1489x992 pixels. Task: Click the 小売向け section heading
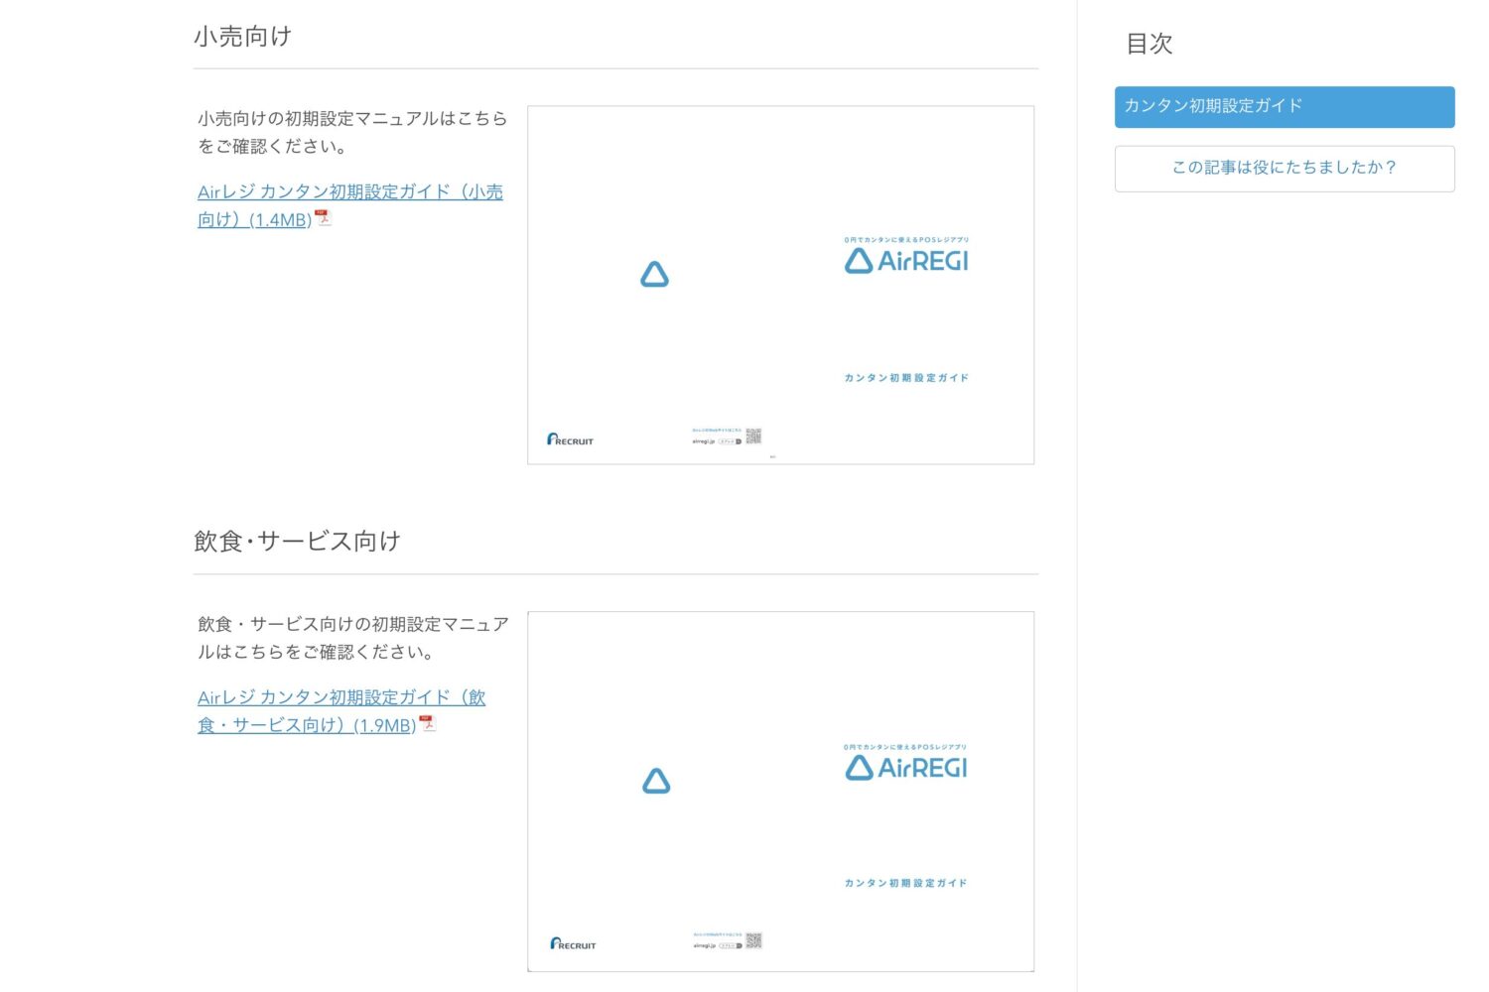click(x=243, y=37)
